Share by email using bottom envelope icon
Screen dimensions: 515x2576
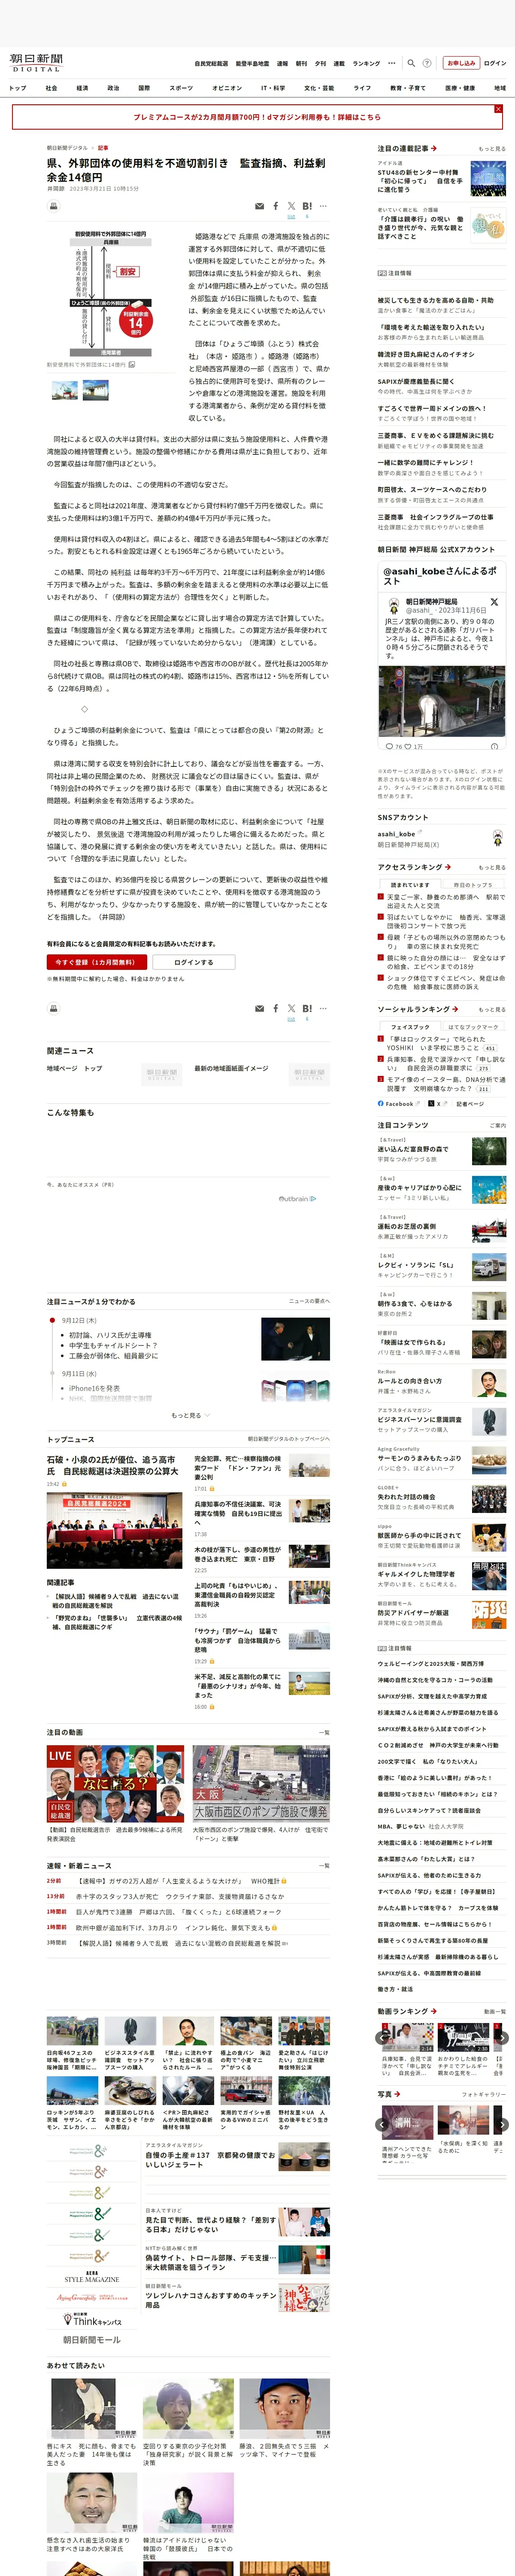click(x=260, y=1009)
